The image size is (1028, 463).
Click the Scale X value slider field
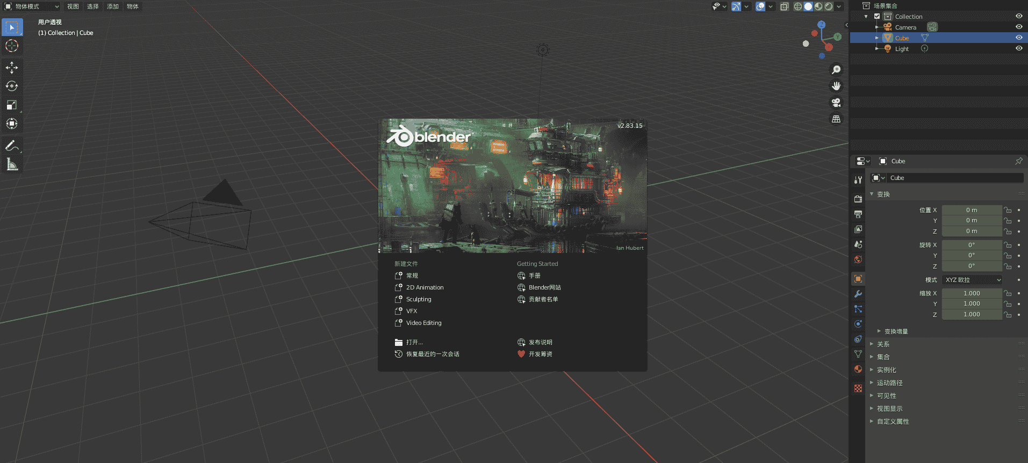(972, 293)
